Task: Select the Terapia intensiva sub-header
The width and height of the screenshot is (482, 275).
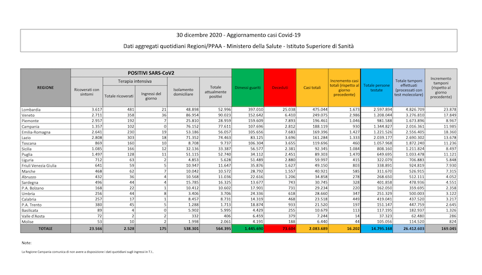Action: click(x=134, y=81)
